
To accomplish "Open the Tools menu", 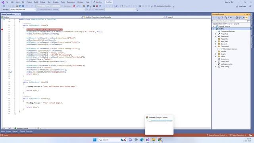I will [63, 2].
